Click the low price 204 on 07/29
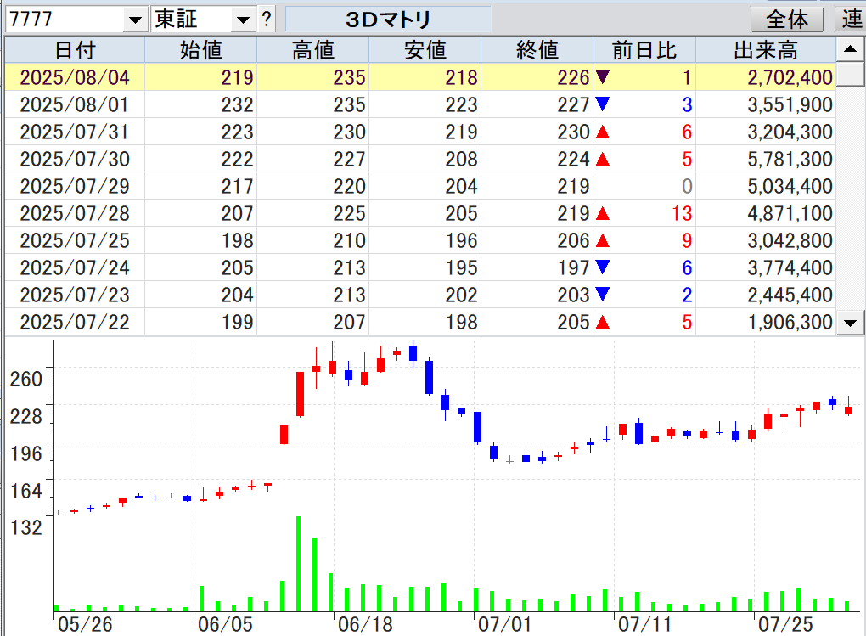The width and height of the screenshot is (866, 636). tap(461, 186)
